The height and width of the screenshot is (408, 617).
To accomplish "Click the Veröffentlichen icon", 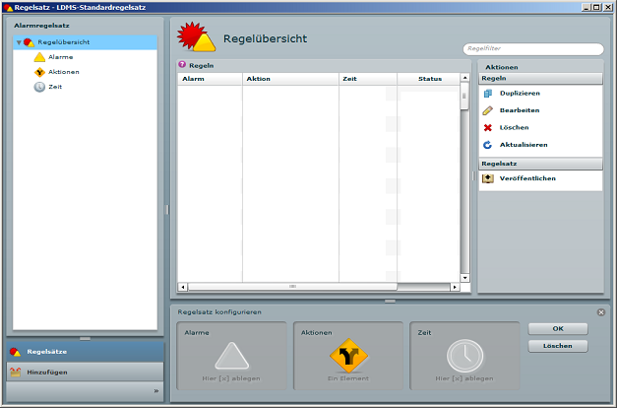I will 487,178.
